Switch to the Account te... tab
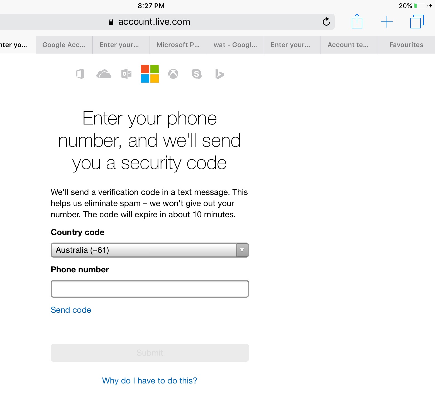The image size is (435, 396). (x=349, y=45)
